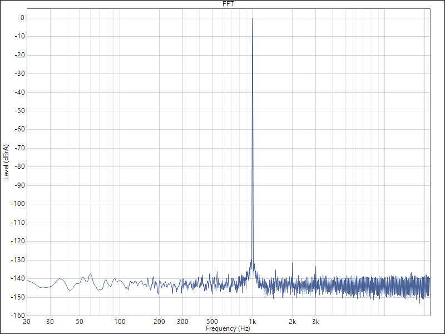Click the -60 level axis value
This screenshot has height=334, width=445.
(19, 130)
